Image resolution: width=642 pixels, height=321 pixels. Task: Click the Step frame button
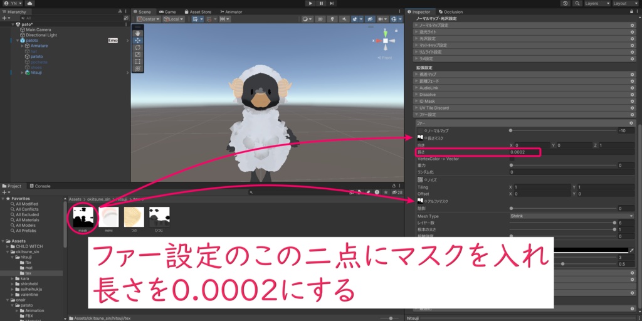click(x=332, y=3)
